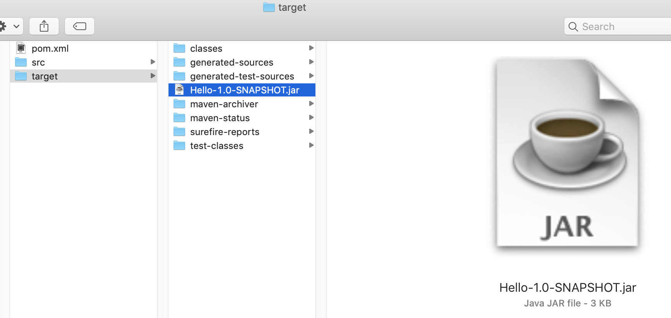Click the large JAR preview thumbnail
The height and width of the screenshot is (318, 671).
567,153
